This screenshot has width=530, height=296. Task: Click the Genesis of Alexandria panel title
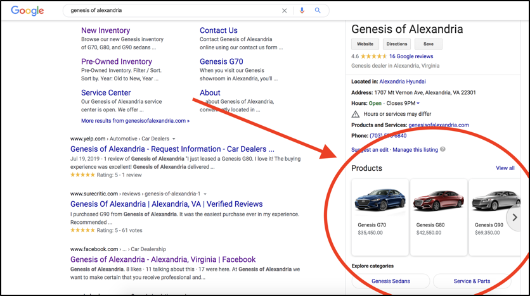coord(407,29)
